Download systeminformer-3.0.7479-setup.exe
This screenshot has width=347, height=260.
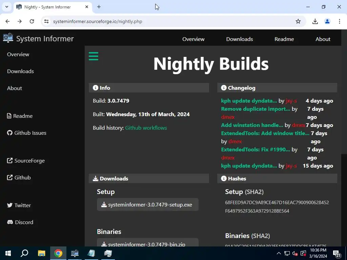(148, 204)
